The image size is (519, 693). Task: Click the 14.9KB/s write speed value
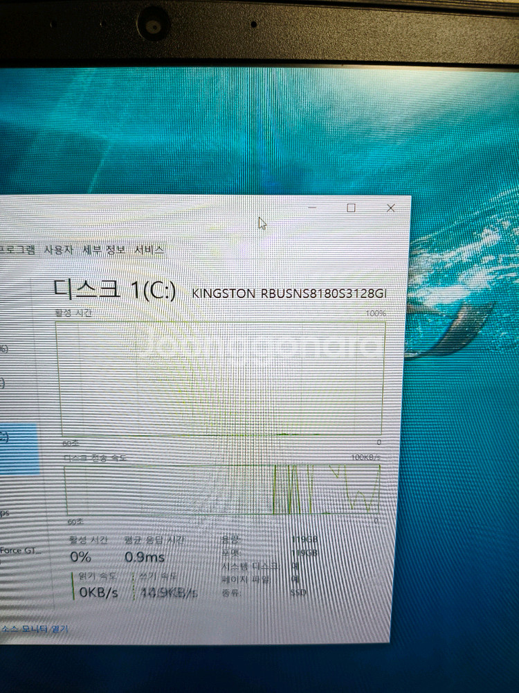pos(169,593)
